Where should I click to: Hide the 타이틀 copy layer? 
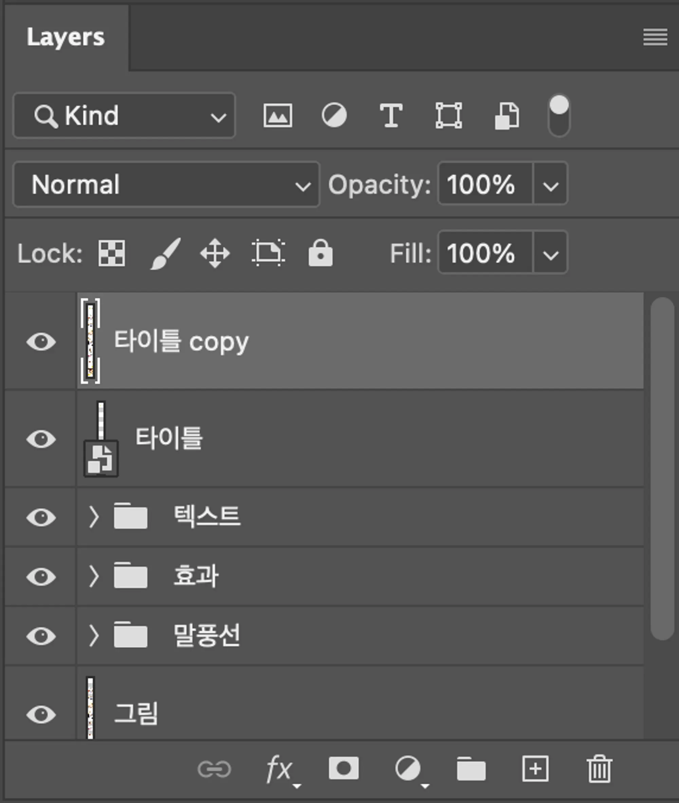click(41, 341)
